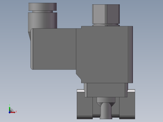
Task: Select the cylindrical connector cap at top left
Action: point(43,7)
